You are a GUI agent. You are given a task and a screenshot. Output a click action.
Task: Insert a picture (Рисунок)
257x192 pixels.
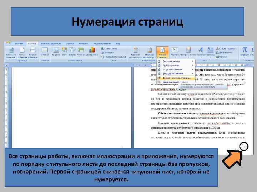[x=56, y=52]
